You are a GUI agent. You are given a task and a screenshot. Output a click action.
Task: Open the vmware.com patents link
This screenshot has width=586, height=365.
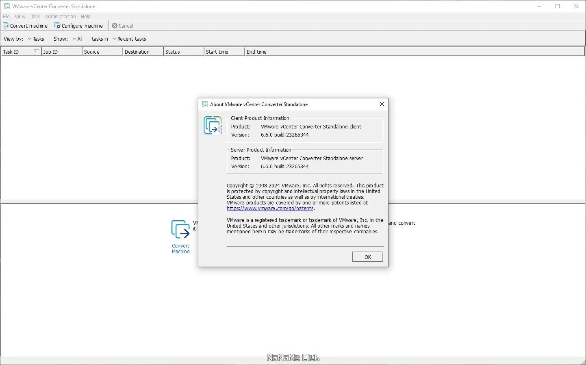[270, 209]
